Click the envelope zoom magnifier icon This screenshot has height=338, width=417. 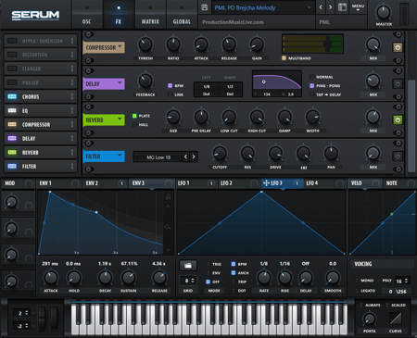pos(168,227)
